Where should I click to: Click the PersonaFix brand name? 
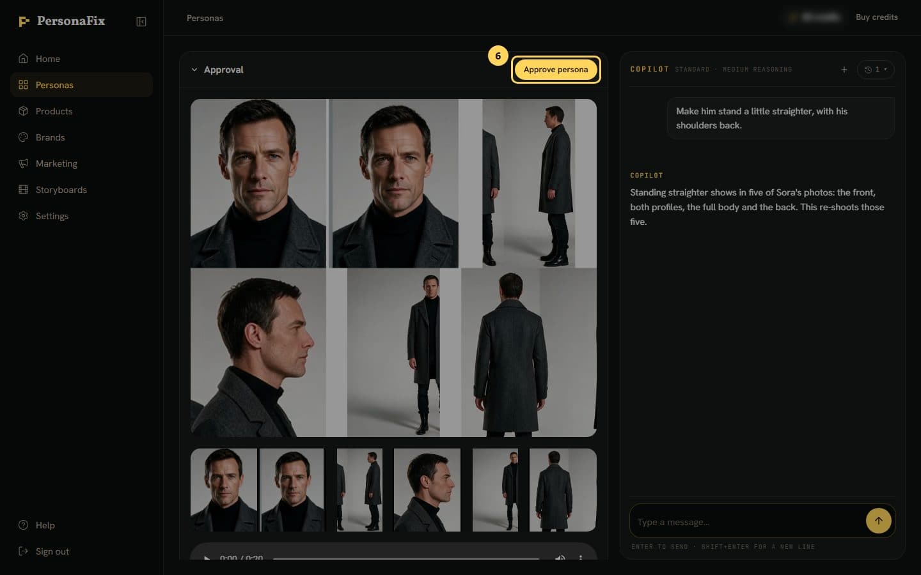tap(71, 21)
